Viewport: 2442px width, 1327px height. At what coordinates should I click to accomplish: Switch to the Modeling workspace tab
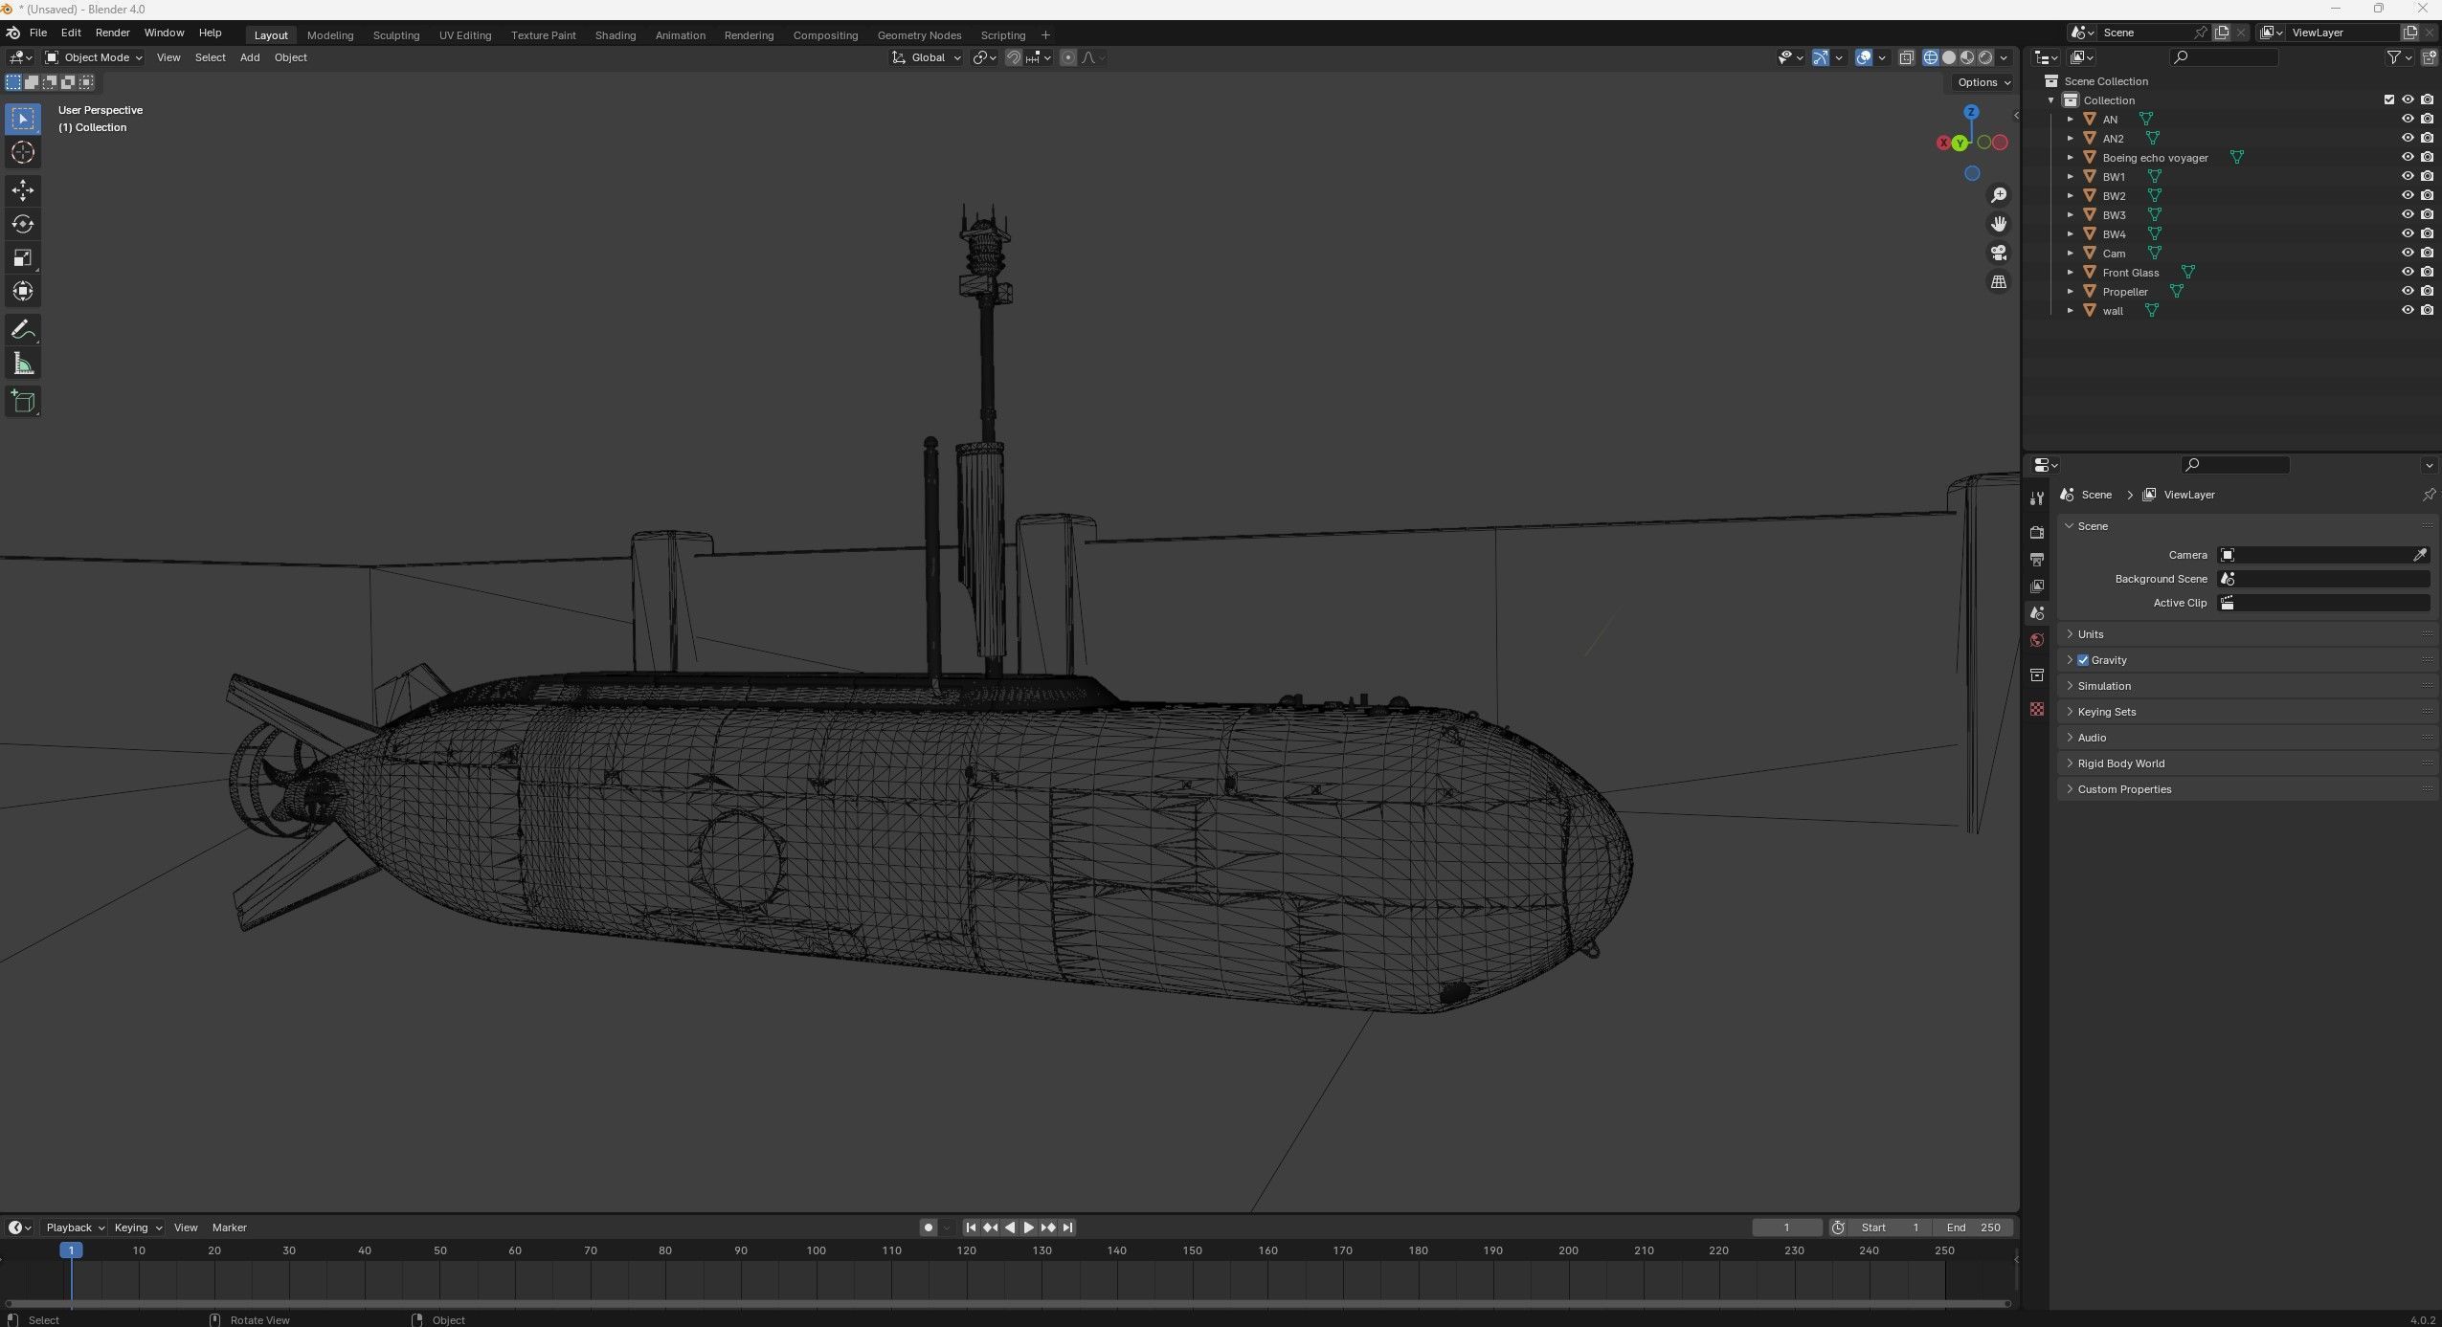pos(330,35)
